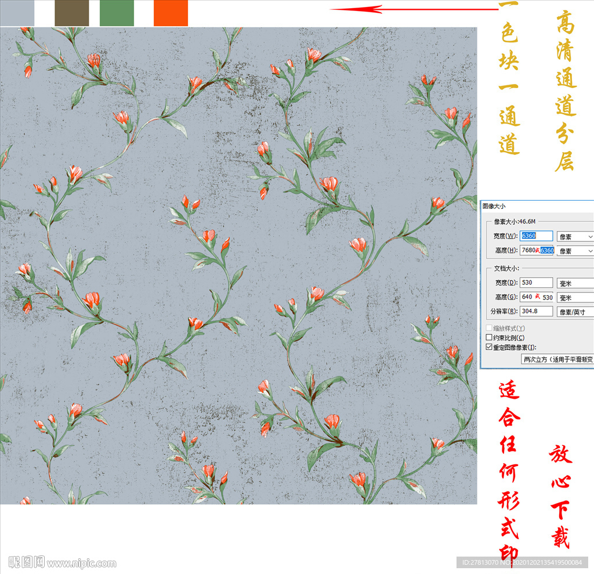Expand the 两次立方 resample method dropdown
The width and height of the screenshot is (594, 574).
(557, 359)
